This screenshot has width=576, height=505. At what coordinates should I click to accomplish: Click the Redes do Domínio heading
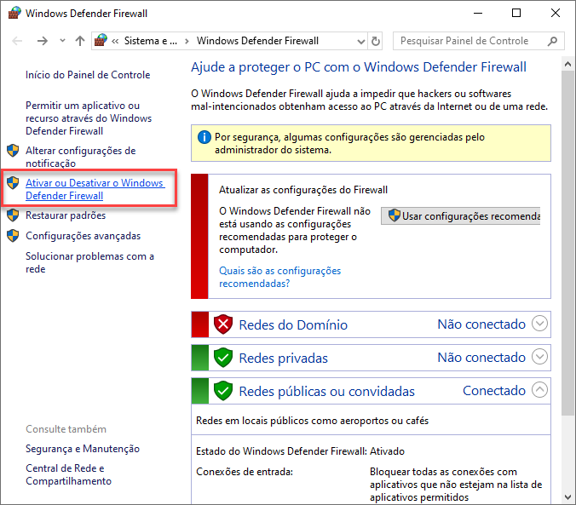293,325
